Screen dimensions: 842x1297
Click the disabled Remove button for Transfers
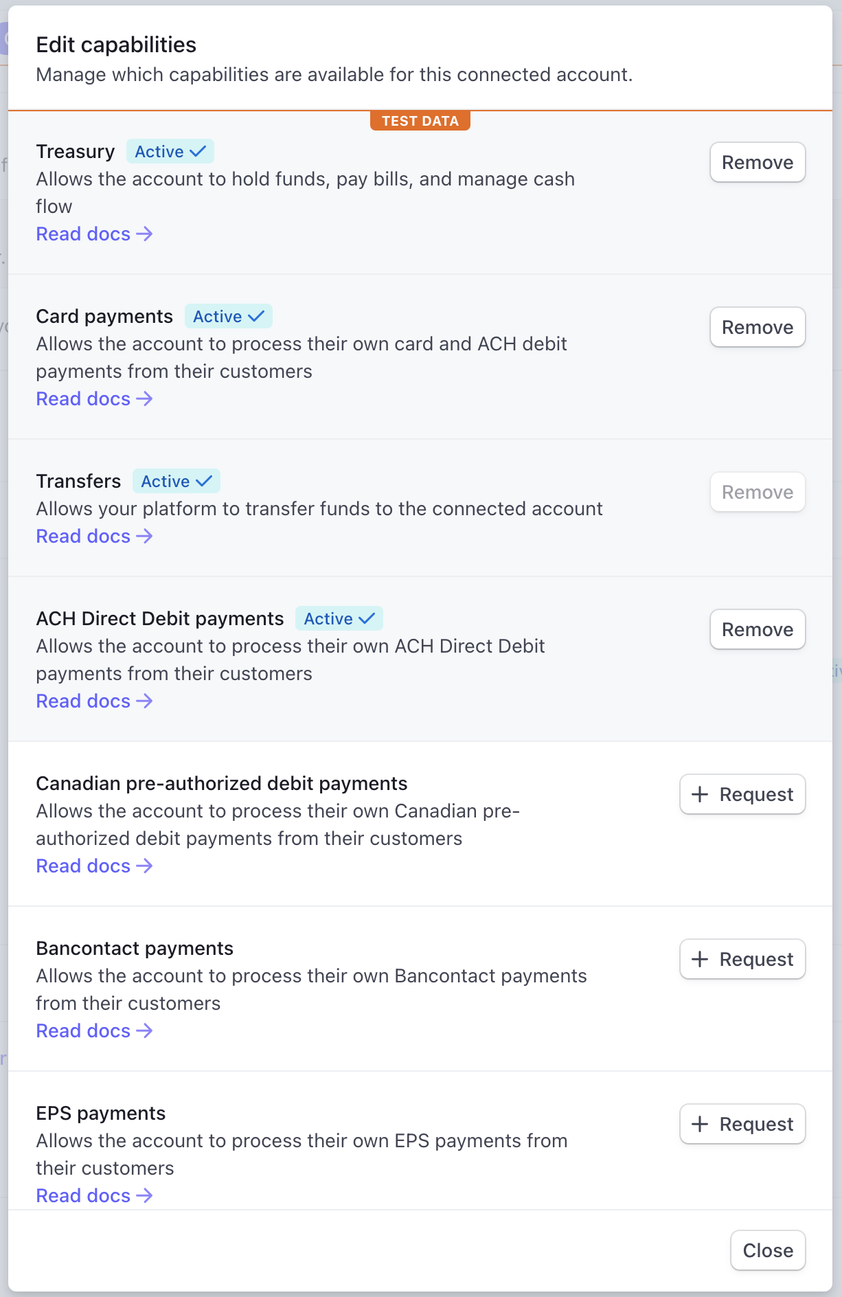tap(758, 492)
